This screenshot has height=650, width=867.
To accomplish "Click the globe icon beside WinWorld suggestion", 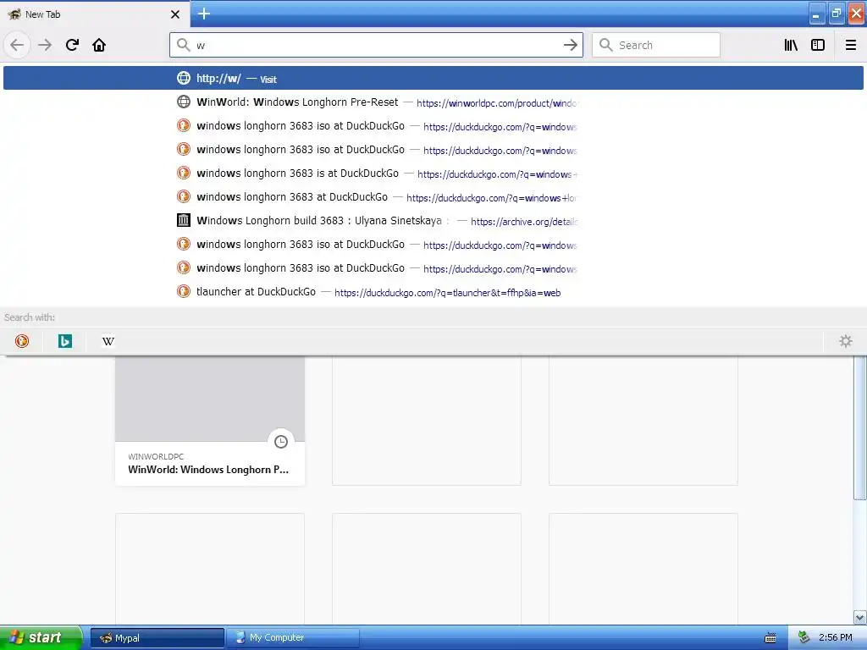I will click(184, 102).
